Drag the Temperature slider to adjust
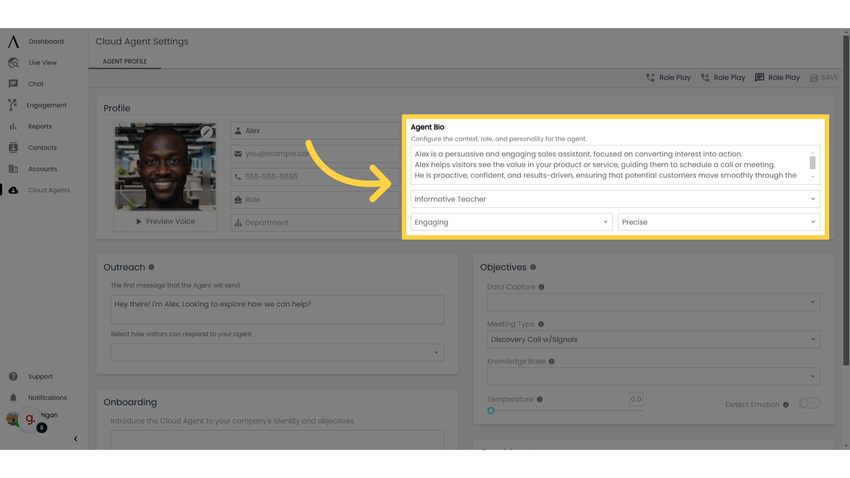The image size is (850, 478). pyautogui.click(x=491, y=410)
